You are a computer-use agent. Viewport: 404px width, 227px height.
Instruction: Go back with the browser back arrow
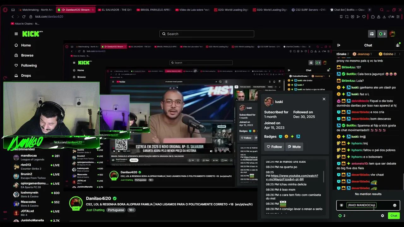coord(13,16)
